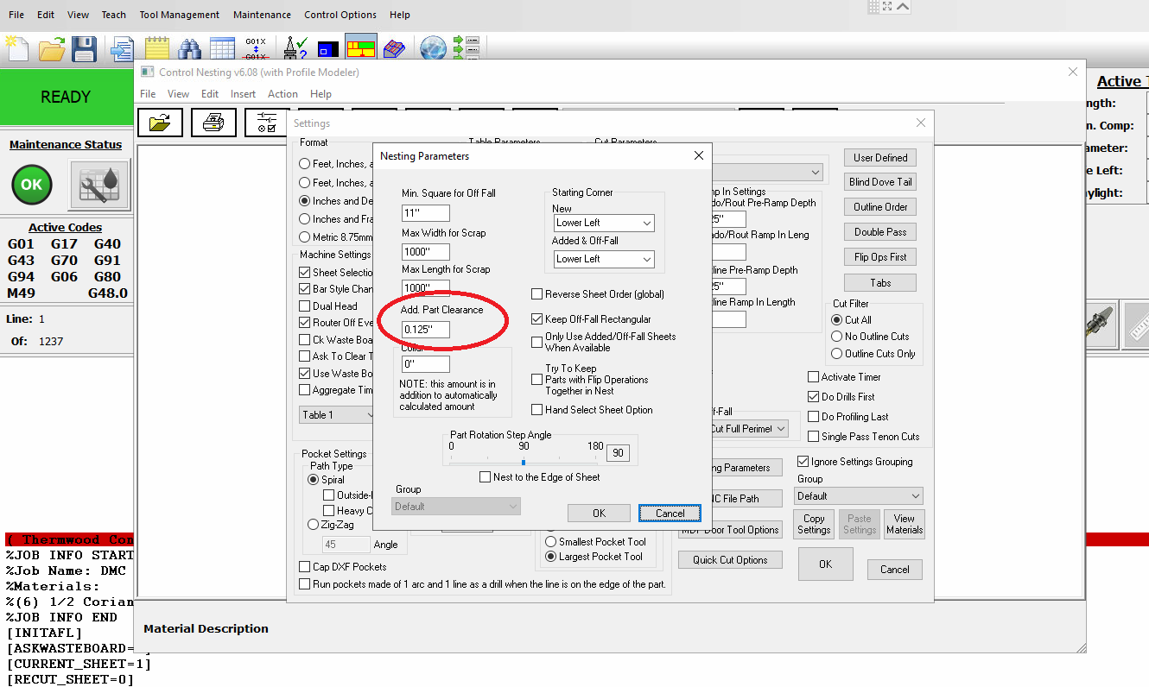Check Nest to the Edge of Sheet
The image size is (1149, 687).
click(485, 477)
